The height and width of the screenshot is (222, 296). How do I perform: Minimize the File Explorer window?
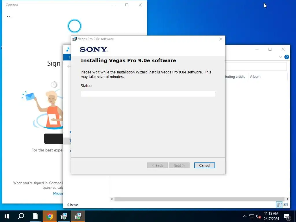click(257, 49)
